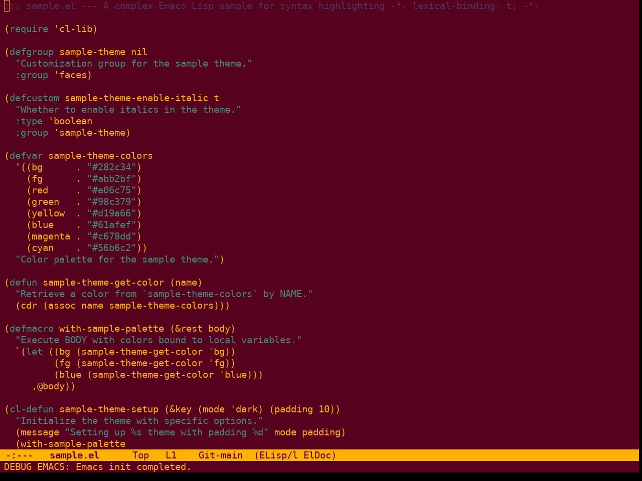Click the L1 line number indicator

tap(171, 455)
